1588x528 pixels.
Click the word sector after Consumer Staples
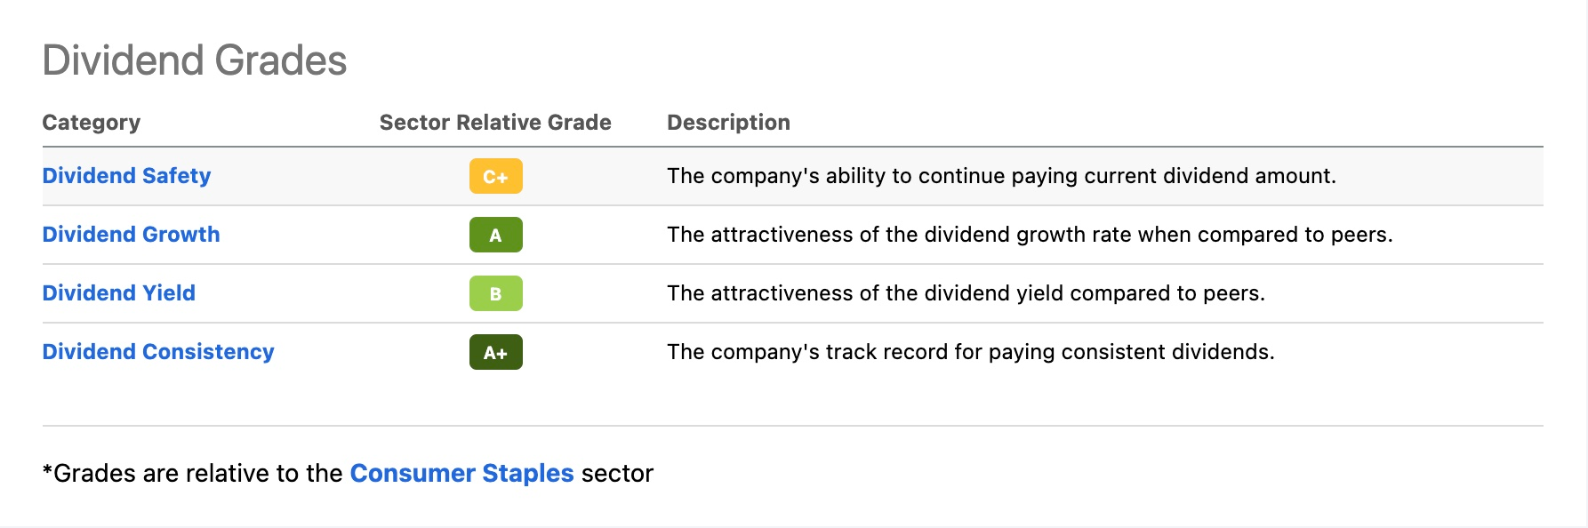pyautogui.click(x=617, y=473)
